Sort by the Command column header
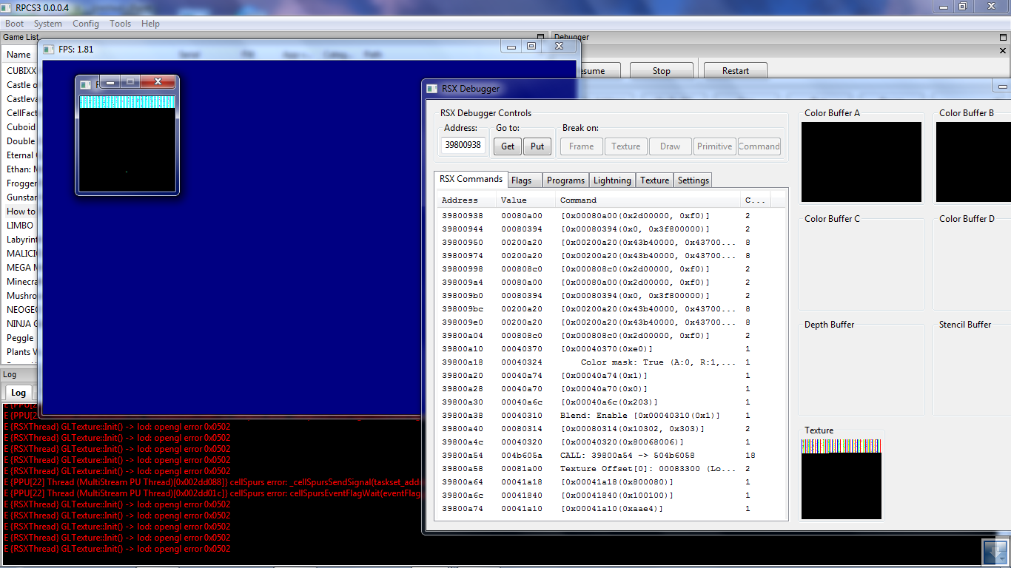This screenshot has height=568, width=1011. [x=648, y=200]
